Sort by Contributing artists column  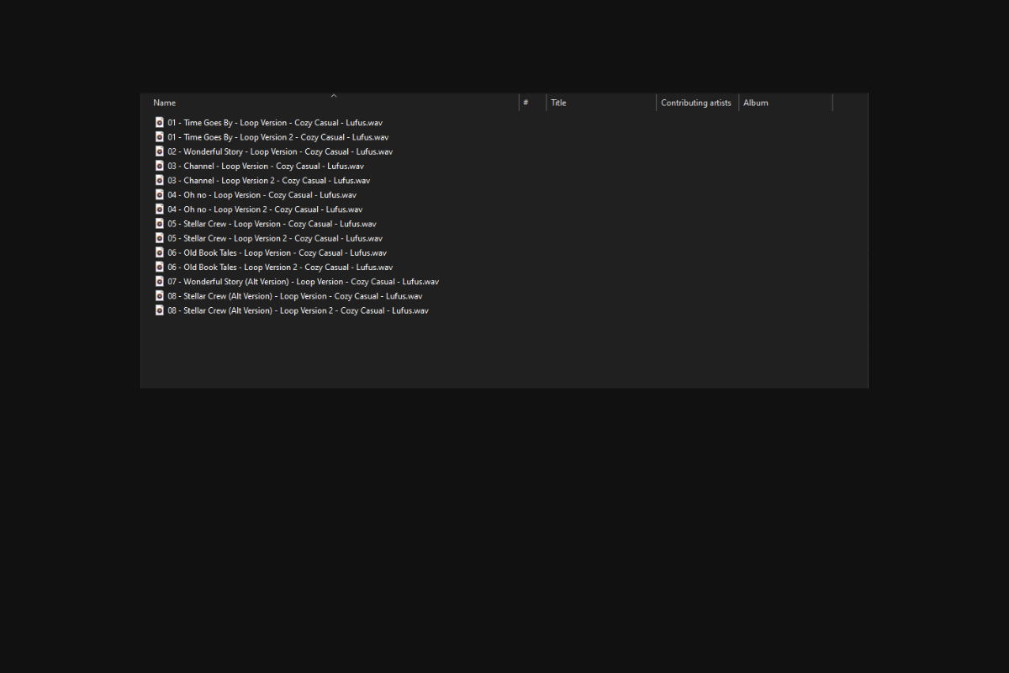(697, 103)
